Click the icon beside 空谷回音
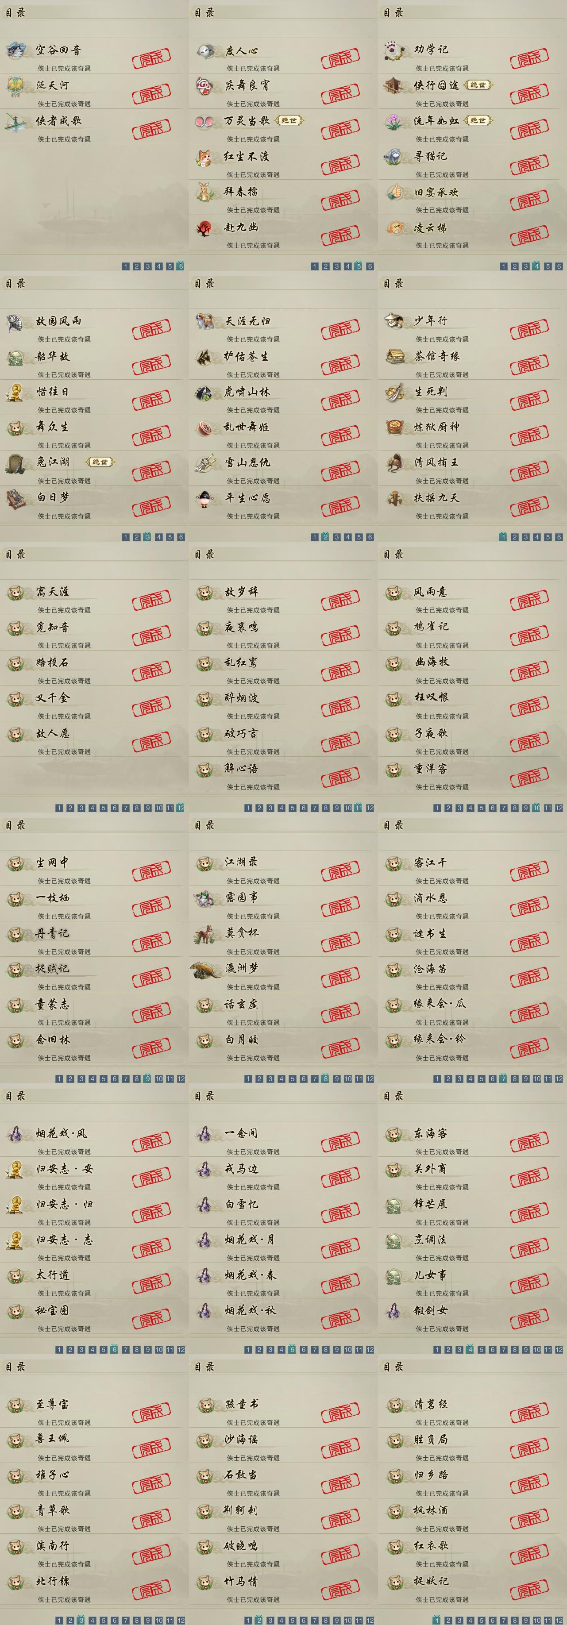567x1625 pixels. pyautogui.click(x=16, y=50)
